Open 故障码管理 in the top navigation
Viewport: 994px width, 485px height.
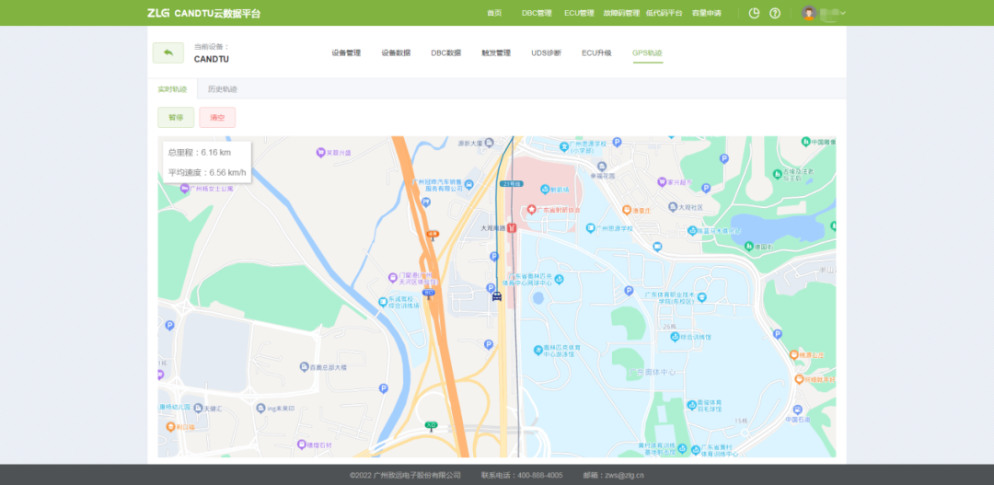click(621, 13)
